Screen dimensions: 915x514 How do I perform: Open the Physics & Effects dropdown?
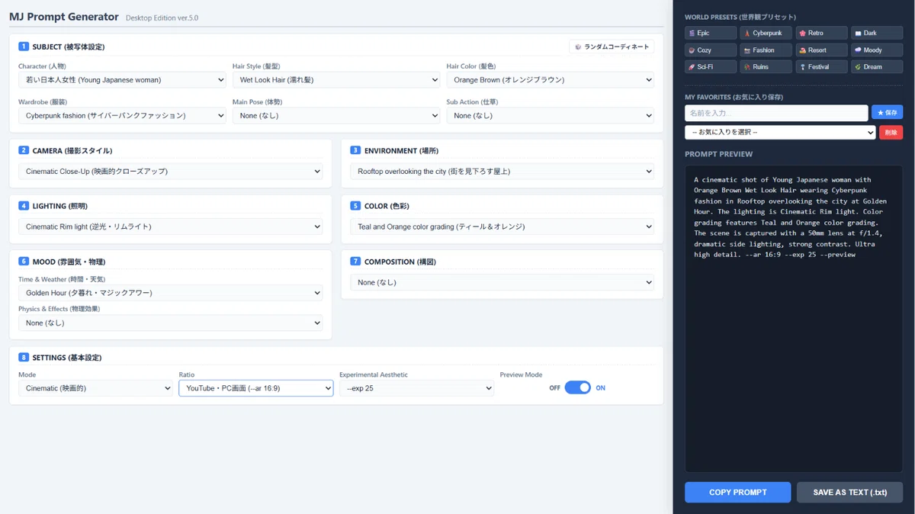click(170, 323)
